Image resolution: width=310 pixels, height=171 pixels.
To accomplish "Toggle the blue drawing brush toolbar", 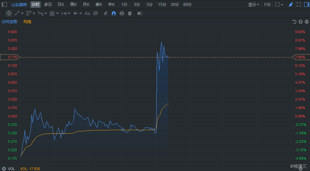I will [291, 4].
